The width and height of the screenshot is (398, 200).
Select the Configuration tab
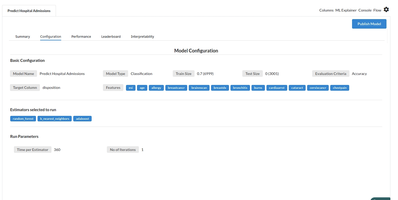click(x=51, y=37)
